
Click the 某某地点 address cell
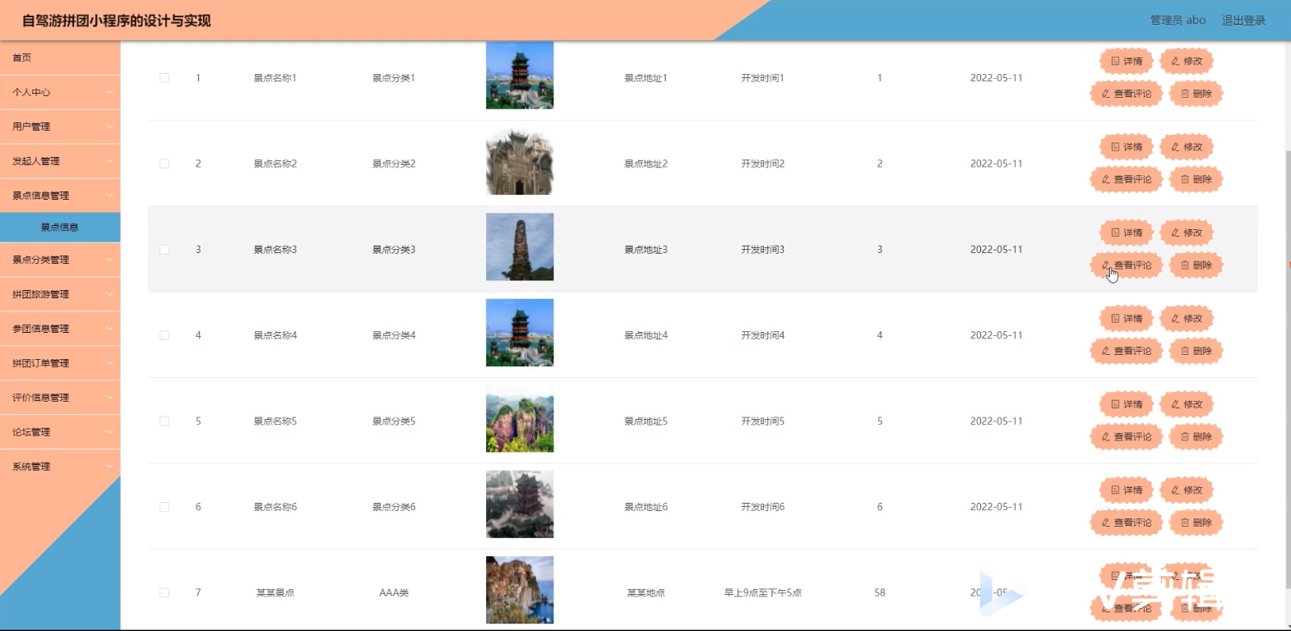pos(646,592)
